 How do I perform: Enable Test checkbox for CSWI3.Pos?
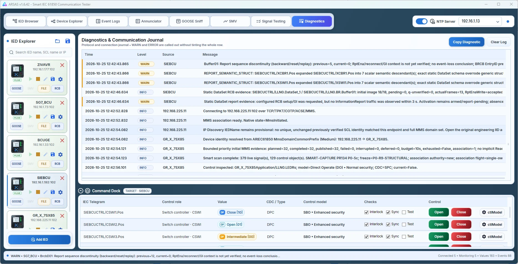(404, 237)
